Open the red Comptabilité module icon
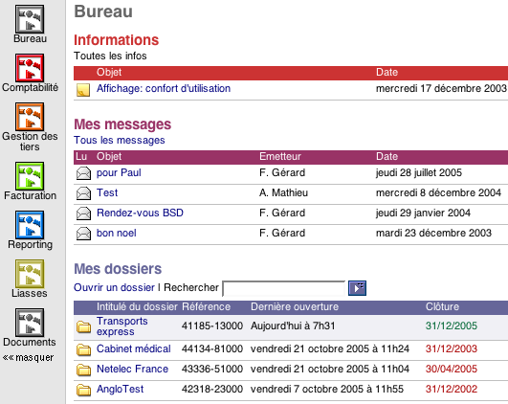The image size is (508, 404). tap(30, 68)
